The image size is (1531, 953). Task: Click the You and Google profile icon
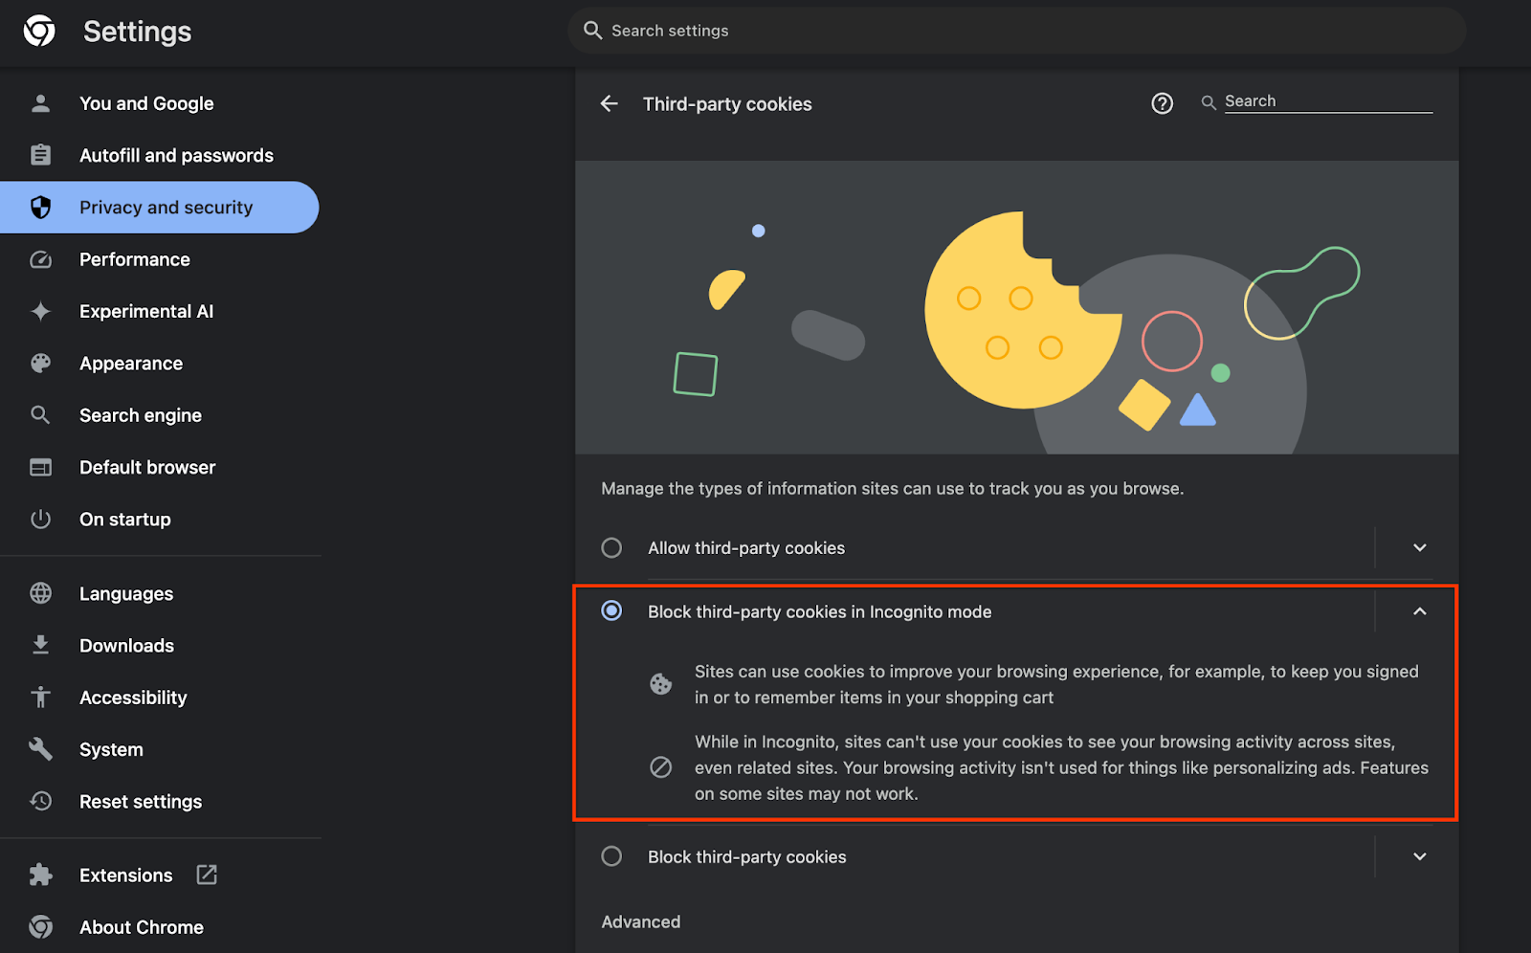coord(40,102)
